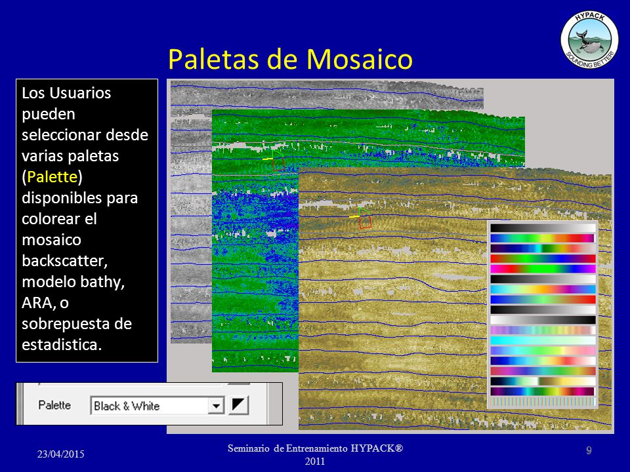This screenshot has height=472, width=630.
Task: Open the Palette combo box showing Black & White
Action: tap(157, 406)
